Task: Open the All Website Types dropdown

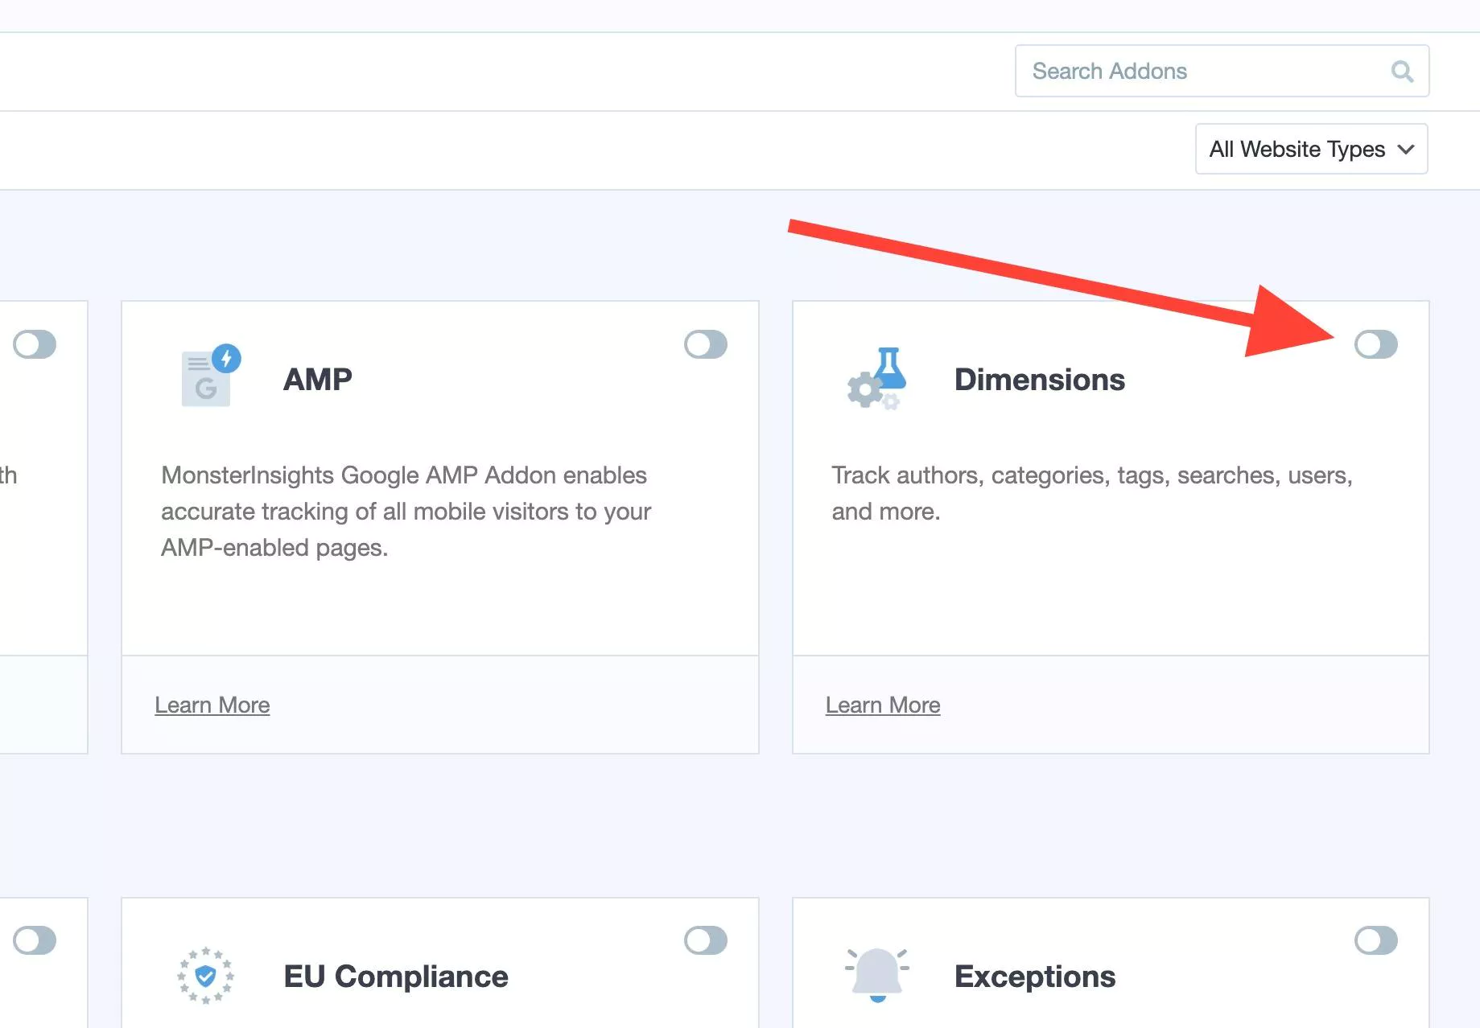Action: click(1311, 149)
